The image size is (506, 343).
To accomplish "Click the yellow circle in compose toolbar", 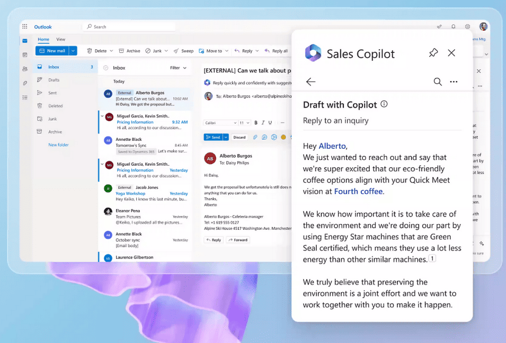I will [283, 137].
